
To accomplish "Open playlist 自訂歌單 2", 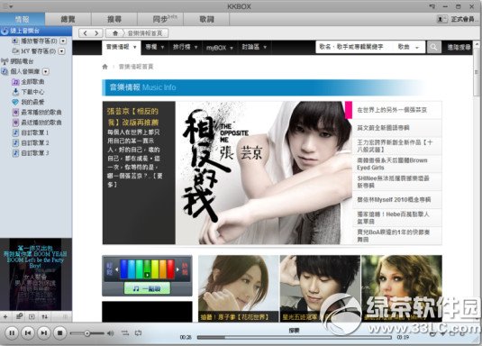I will pyautogui.click(x=35, y=142).
